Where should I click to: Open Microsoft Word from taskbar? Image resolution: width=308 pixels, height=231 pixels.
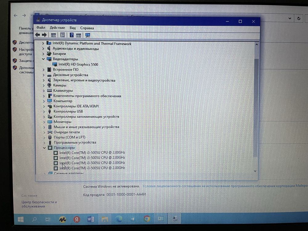pyautogui.click(x=91, y=219)
